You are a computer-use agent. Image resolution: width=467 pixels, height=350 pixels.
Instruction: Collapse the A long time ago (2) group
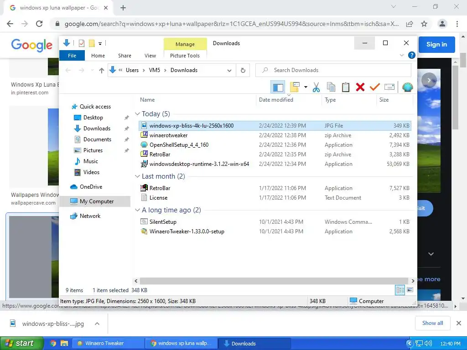click(x=137, y=210)
